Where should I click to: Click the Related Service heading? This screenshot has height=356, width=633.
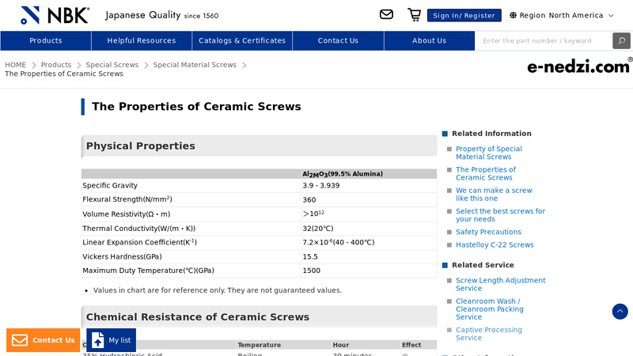coord(483,265)
